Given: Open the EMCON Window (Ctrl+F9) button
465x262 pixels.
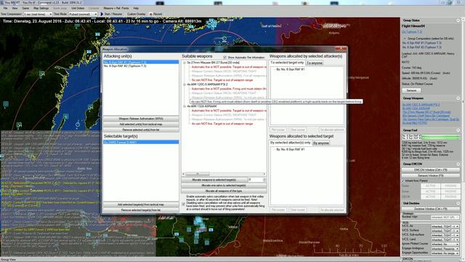Looking at the screenshot, I should coord(431,170).
